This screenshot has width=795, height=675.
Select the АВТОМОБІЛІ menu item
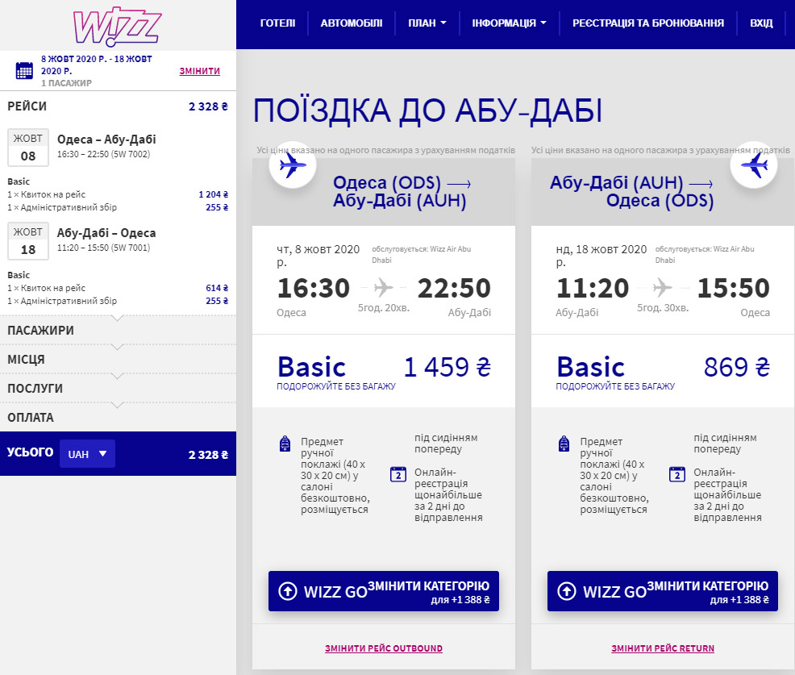352,23
